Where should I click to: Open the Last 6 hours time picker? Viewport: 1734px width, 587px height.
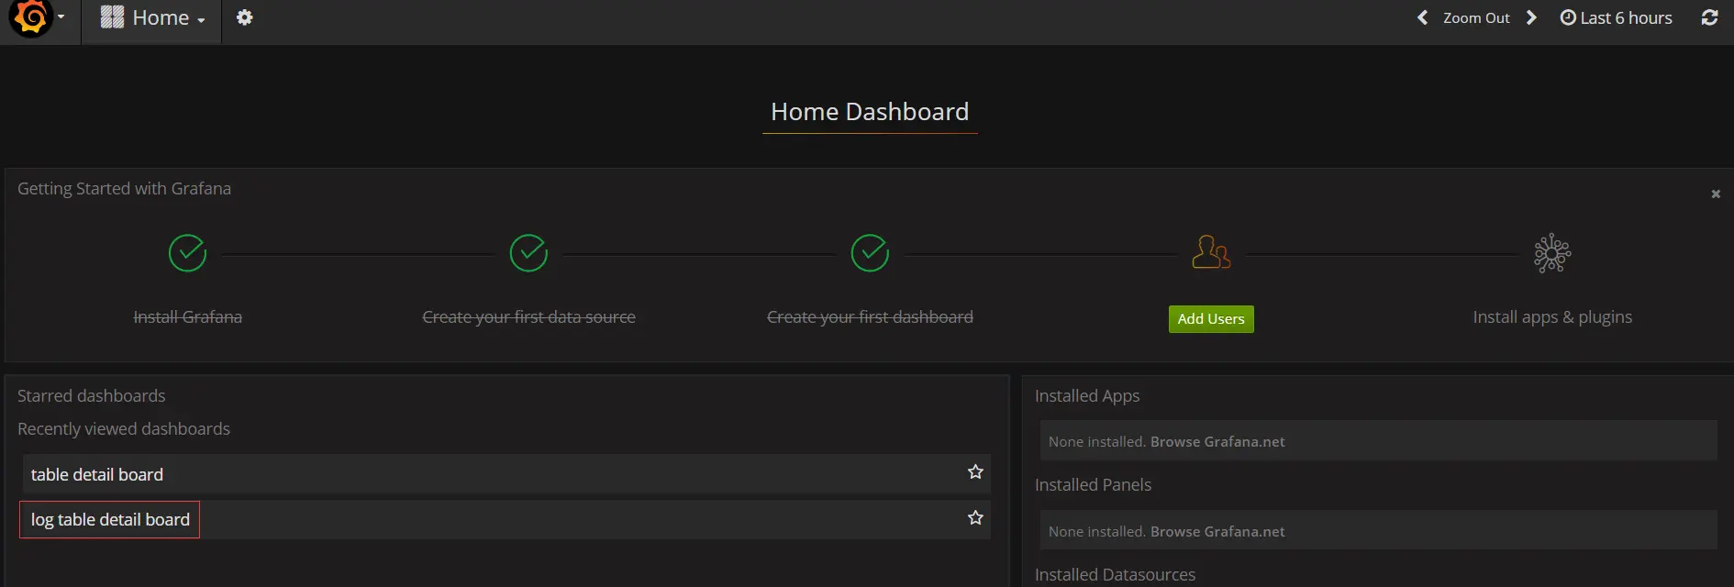click(1616, 17)
